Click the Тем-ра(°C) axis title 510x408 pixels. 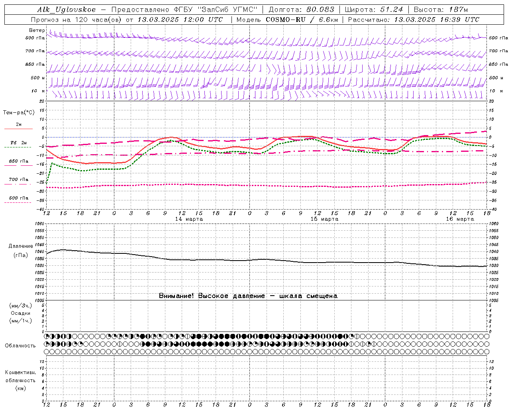[19, 113]
